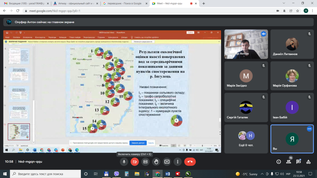Viewport: 317px width, 178px height.
Task: Click the Закрыть доступ button in shared screen
Action: pos(138,143)
